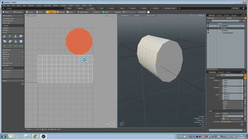Switch to Vertices selection mode
The height and width of the screenshot is (139, 248).
pos(30,12)
